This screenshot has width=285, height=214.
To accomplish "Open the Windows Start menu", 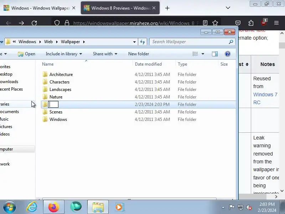I will (x=9, y=207).
